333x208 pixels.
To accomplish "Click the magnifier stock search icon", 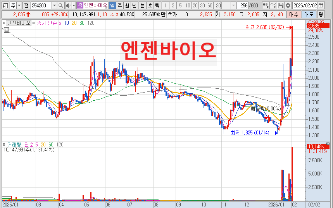I will point(61,5).
